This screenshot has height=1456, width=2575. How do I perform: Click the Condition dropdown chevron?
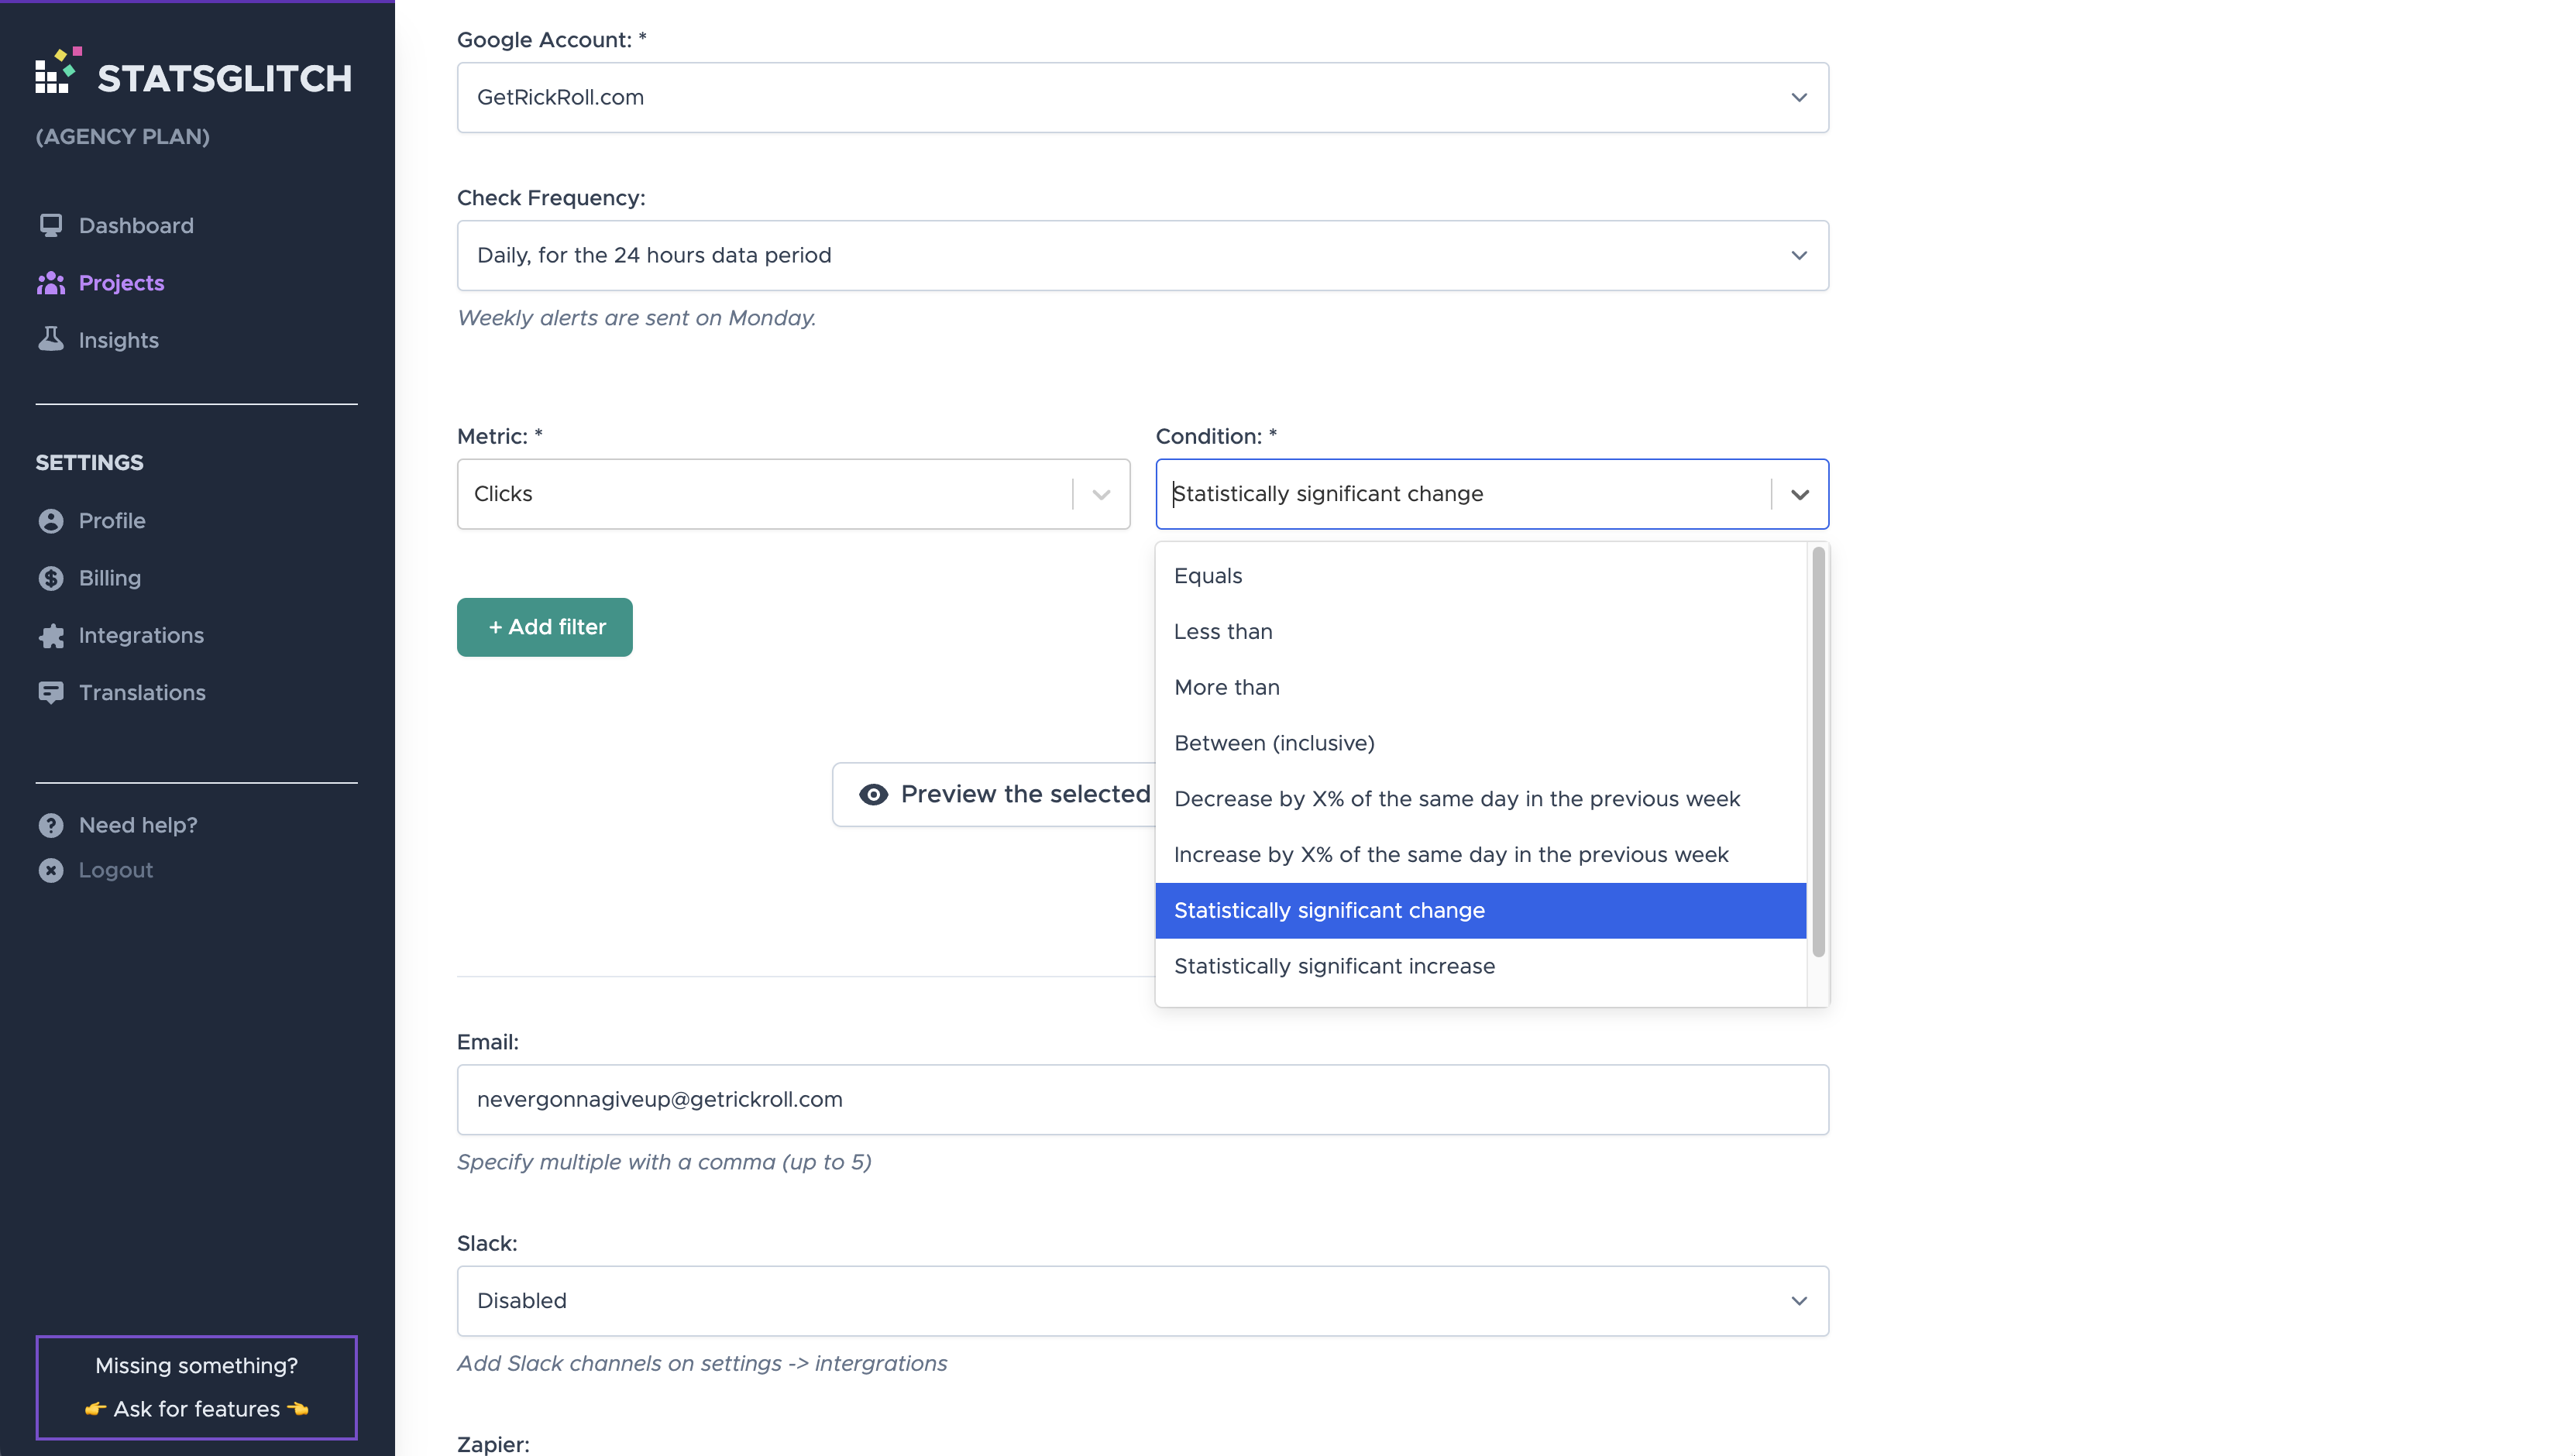tap(1799, 494)
